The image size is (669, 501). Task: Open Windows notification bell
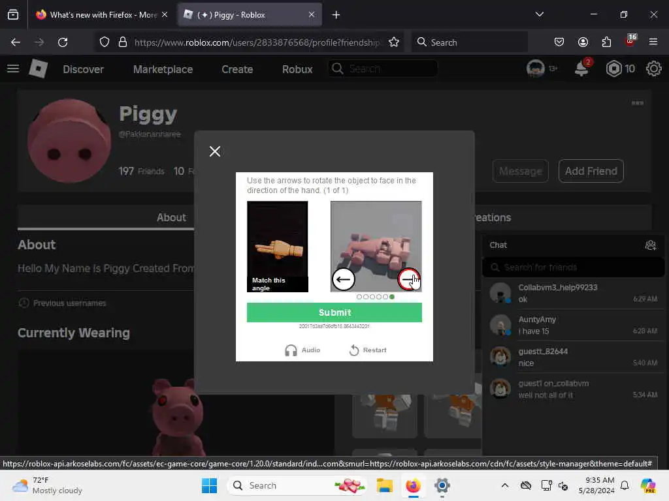625,485
